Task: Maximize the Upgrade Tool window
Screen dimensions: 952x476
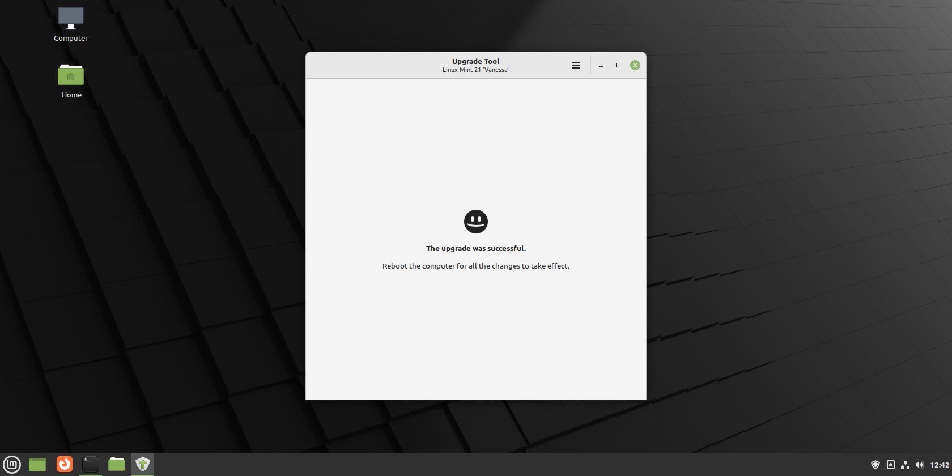Action: coord(618,65)
